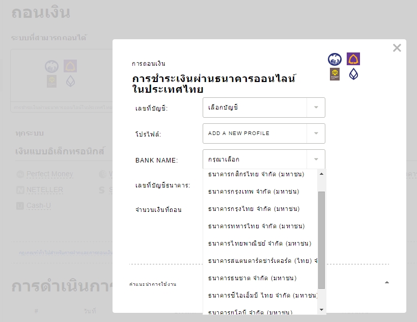Click the bank list scroll down arrow
Screen dimensions: 417x322
click(x=321, y=309)
